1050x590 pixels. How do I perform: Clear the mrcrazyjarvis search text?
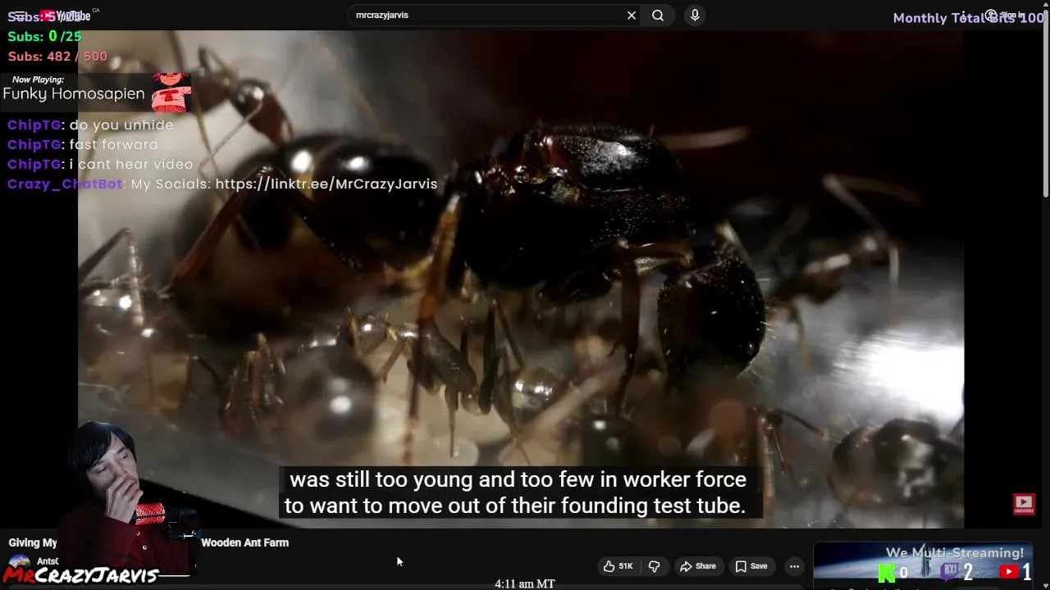[x=632, y=15]
